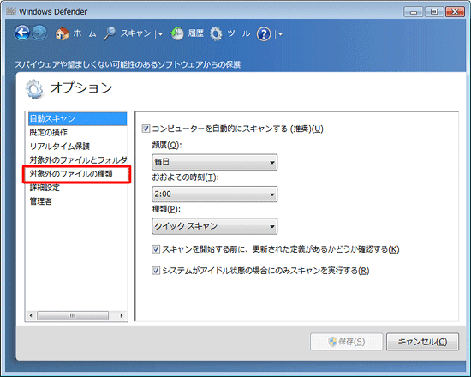This screenshot has width=471, height=377.
Task: Select リアルタイム保護 in the options list
Action: tap(59, 147)
